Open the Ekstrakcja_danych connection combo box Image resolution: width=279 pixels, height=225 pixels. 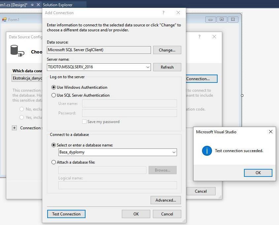point(27,78)
